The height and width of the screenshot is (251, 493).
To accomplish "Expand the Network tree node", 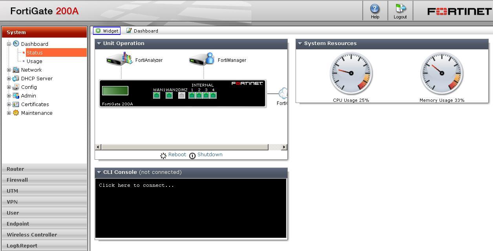I will pos(9,70).
